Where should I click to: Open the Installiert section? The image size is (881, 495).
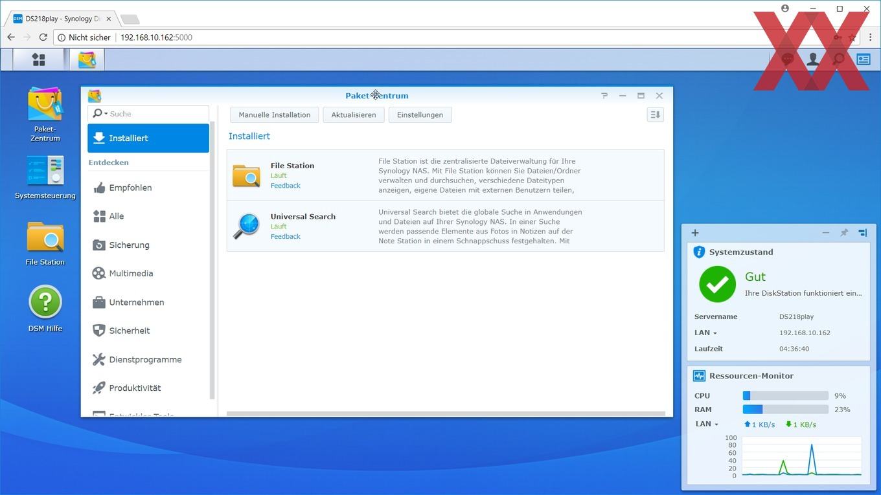tap(148, 138)
